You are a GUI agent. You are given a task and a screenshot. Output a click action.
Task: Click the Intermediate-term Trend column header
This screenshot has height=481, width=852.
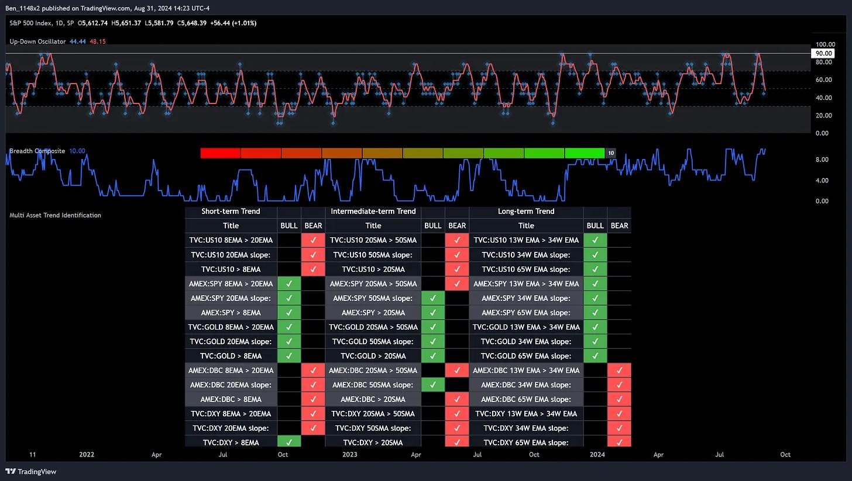[x=373, y=211]
